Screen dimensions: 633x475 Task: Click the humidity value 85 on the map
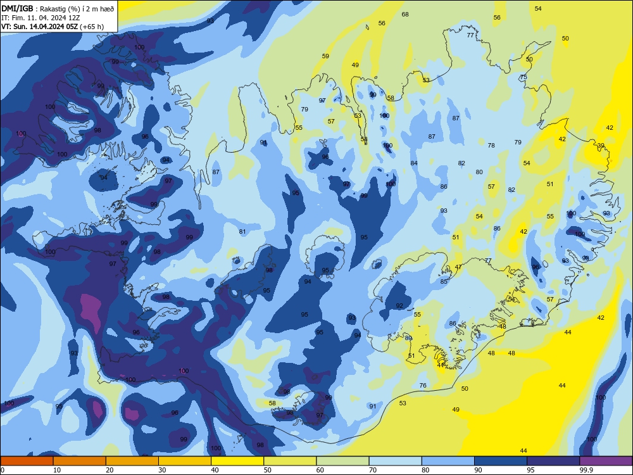coord(444,282)
